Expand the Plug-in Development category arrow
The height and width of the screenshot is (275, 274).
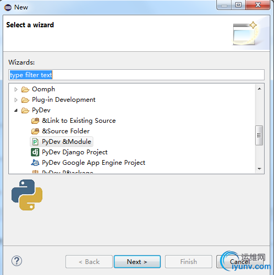click(16, 100)
